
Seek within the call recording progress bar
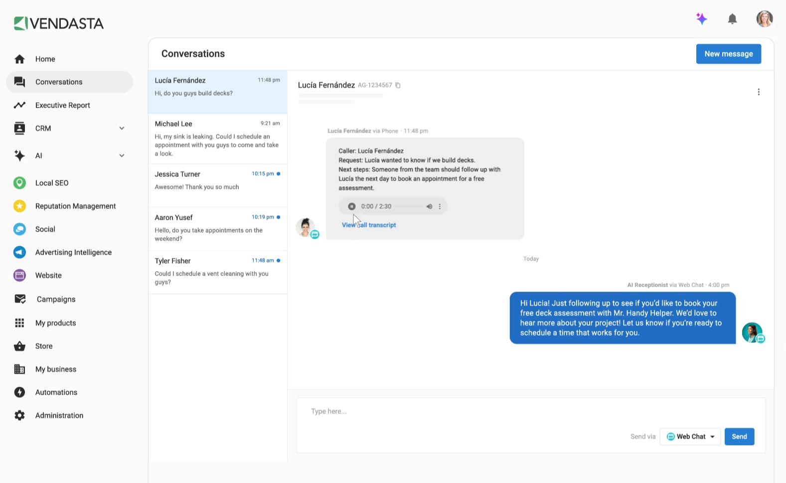409,206
